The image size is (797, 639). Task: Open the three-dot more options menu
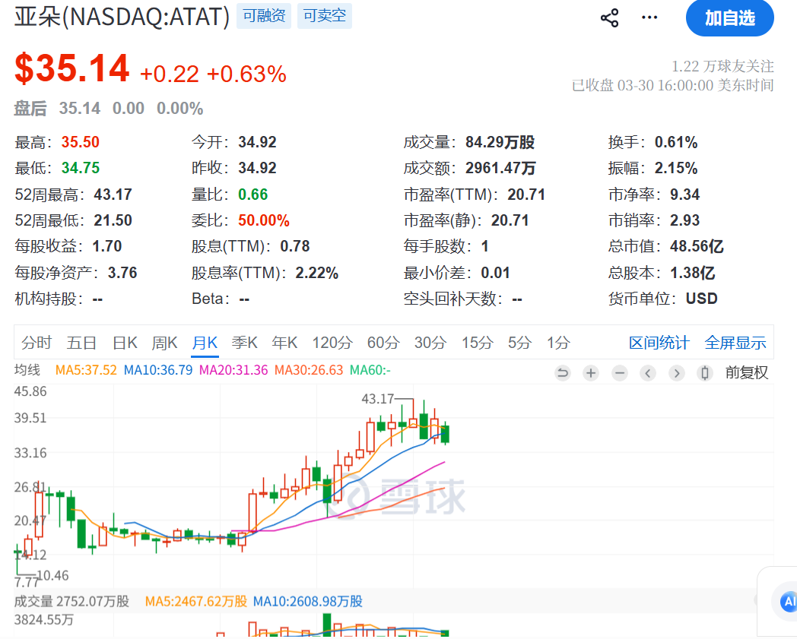tap(649, 17)
